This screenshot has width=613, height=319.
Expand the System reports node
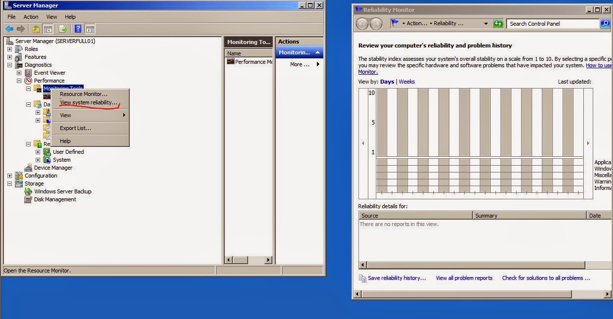(x=38, y=160)
